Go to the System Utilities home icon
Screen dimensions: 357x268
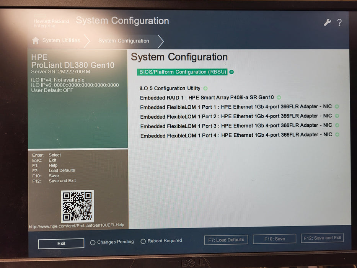tap(35, 41)
